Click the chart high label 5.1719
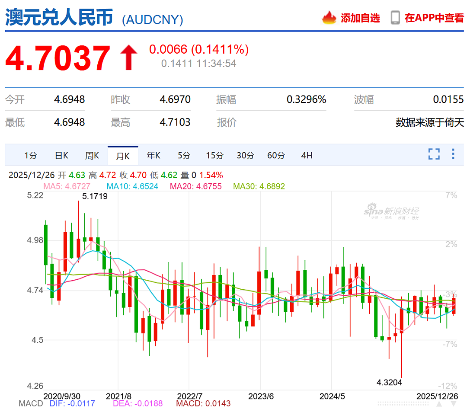Viewport: 467px width, 409px height. tap(95, 196)
